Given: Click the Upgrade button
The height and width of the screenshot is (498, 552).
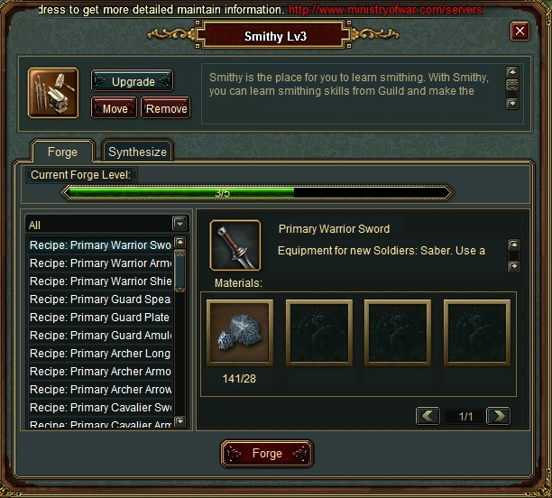Looking at the screenshot, I should coord(133,81).
